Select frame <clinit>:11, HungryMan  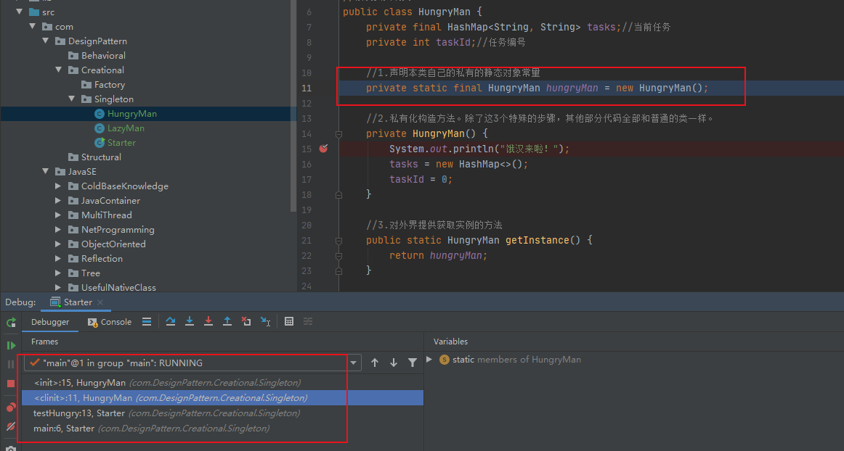[x=222, y=398]
